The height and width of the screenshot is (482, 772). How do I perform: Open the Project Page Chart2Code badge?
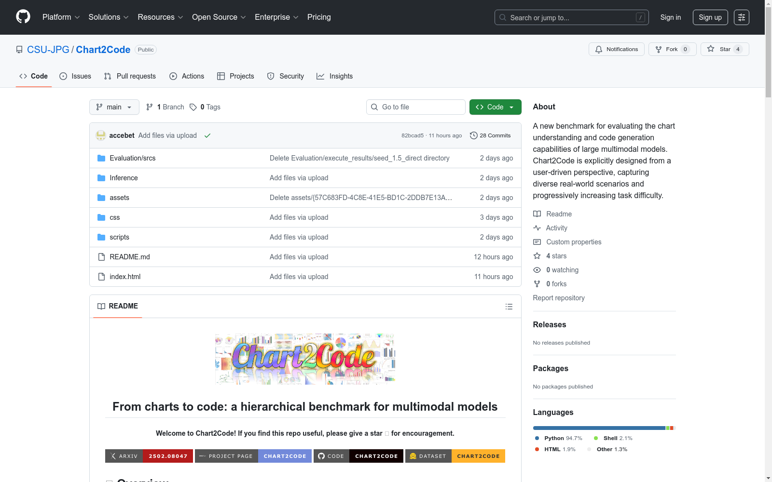[x=253, y=456]
